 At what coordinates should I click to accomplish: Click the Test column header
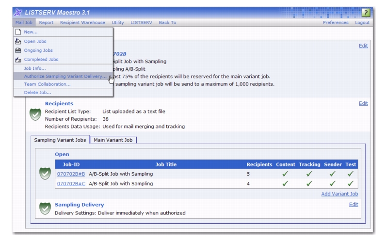click(351, 164)
